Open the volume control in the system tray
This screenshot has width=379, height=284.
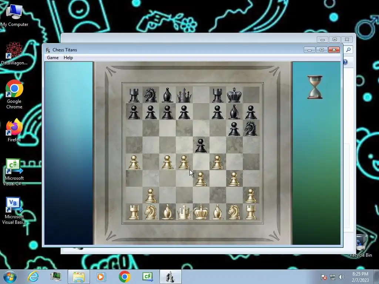tap(342, 277)
